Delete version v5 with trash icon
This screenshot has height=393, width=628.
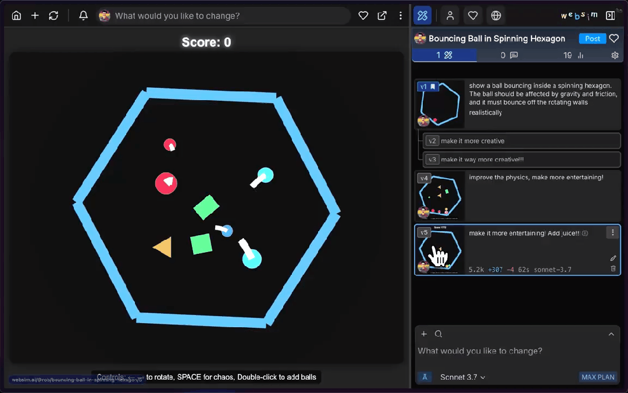point(613,268)
